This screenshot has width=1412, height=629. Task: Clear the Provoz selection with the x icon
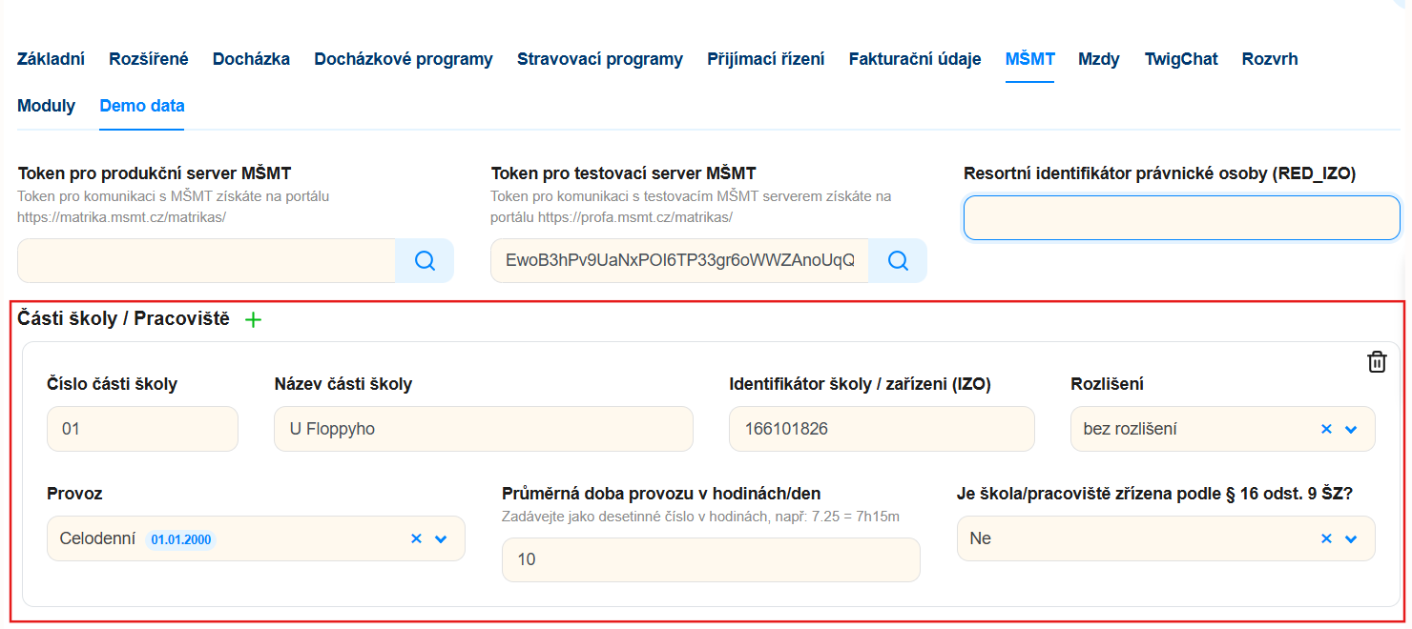click(x=416, y=538)
